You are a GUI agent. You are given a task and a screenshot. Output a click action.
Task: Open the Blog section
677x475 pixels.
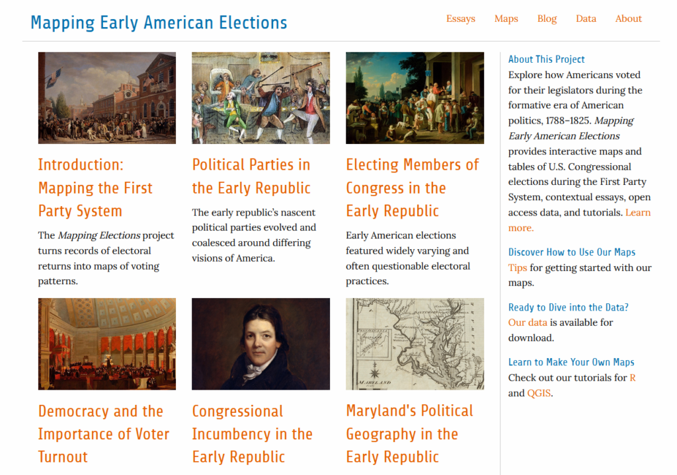[x=547, y=18]
